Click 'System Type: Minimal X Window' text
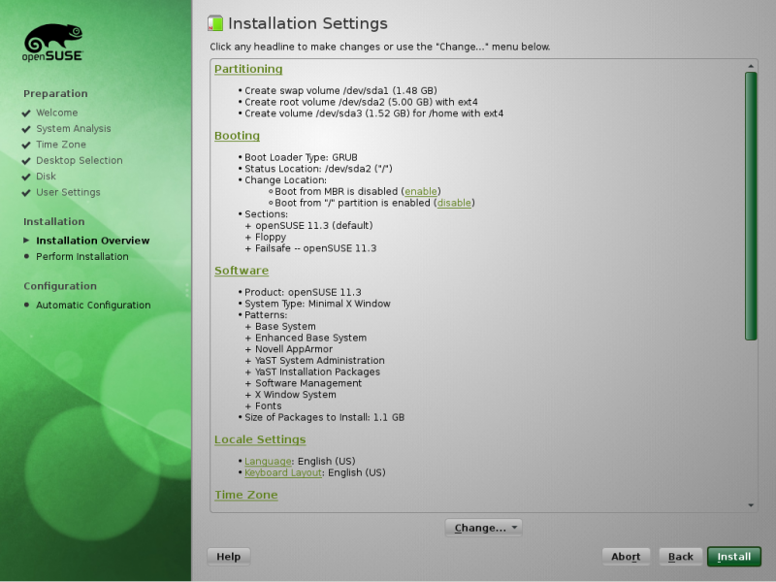The height and width of the screenshot is (582, 776). (317, 304)
